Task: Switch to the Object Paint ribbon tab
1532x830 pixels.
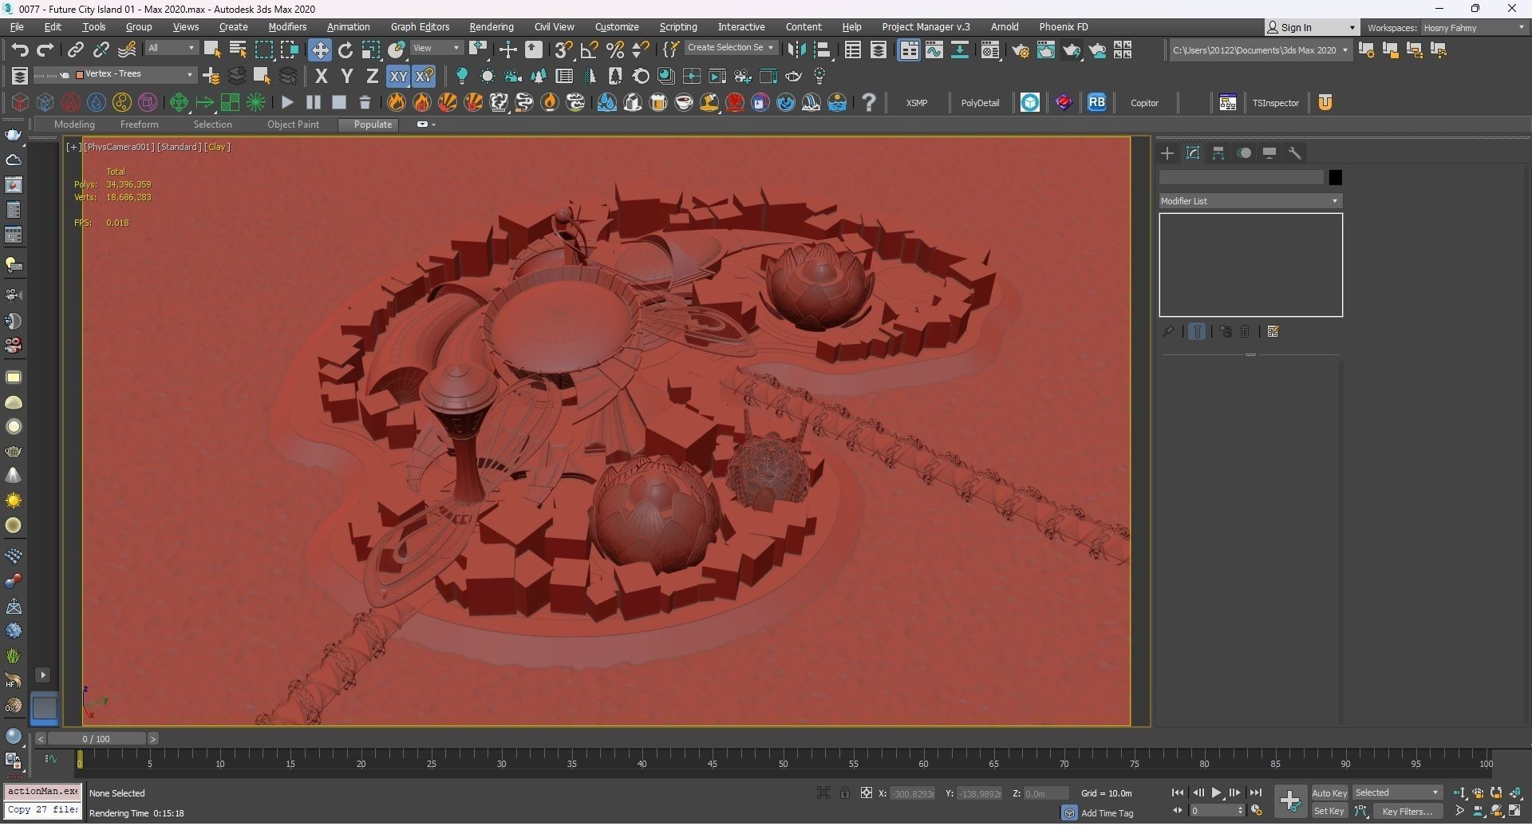Action: tap(293, 125)
